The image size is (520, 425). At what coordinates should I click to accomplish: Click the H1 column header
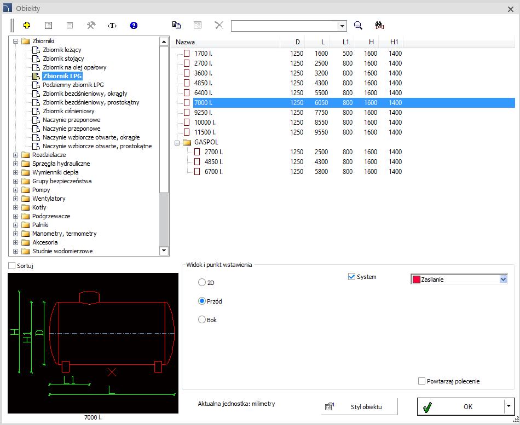coord(391,42)
